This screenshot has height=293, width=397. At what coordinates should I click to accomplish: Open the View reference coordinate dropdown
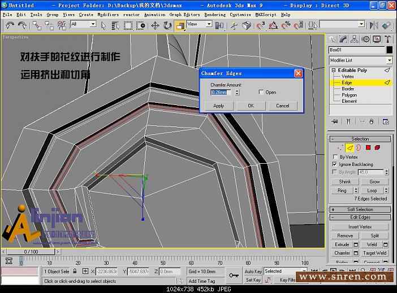[x=200, y=24]
